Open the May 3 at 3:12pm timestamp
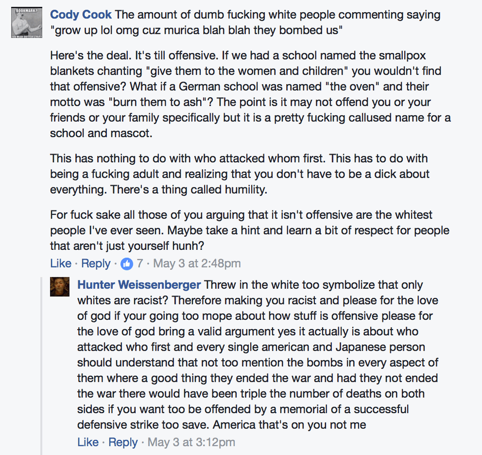Screen dimensions: 482x455 coord(191,442)
